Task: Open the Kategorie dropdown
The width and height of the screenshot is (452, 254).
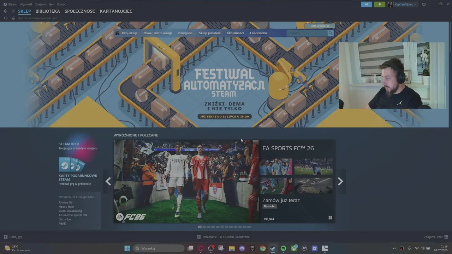Action: [185, 33]
